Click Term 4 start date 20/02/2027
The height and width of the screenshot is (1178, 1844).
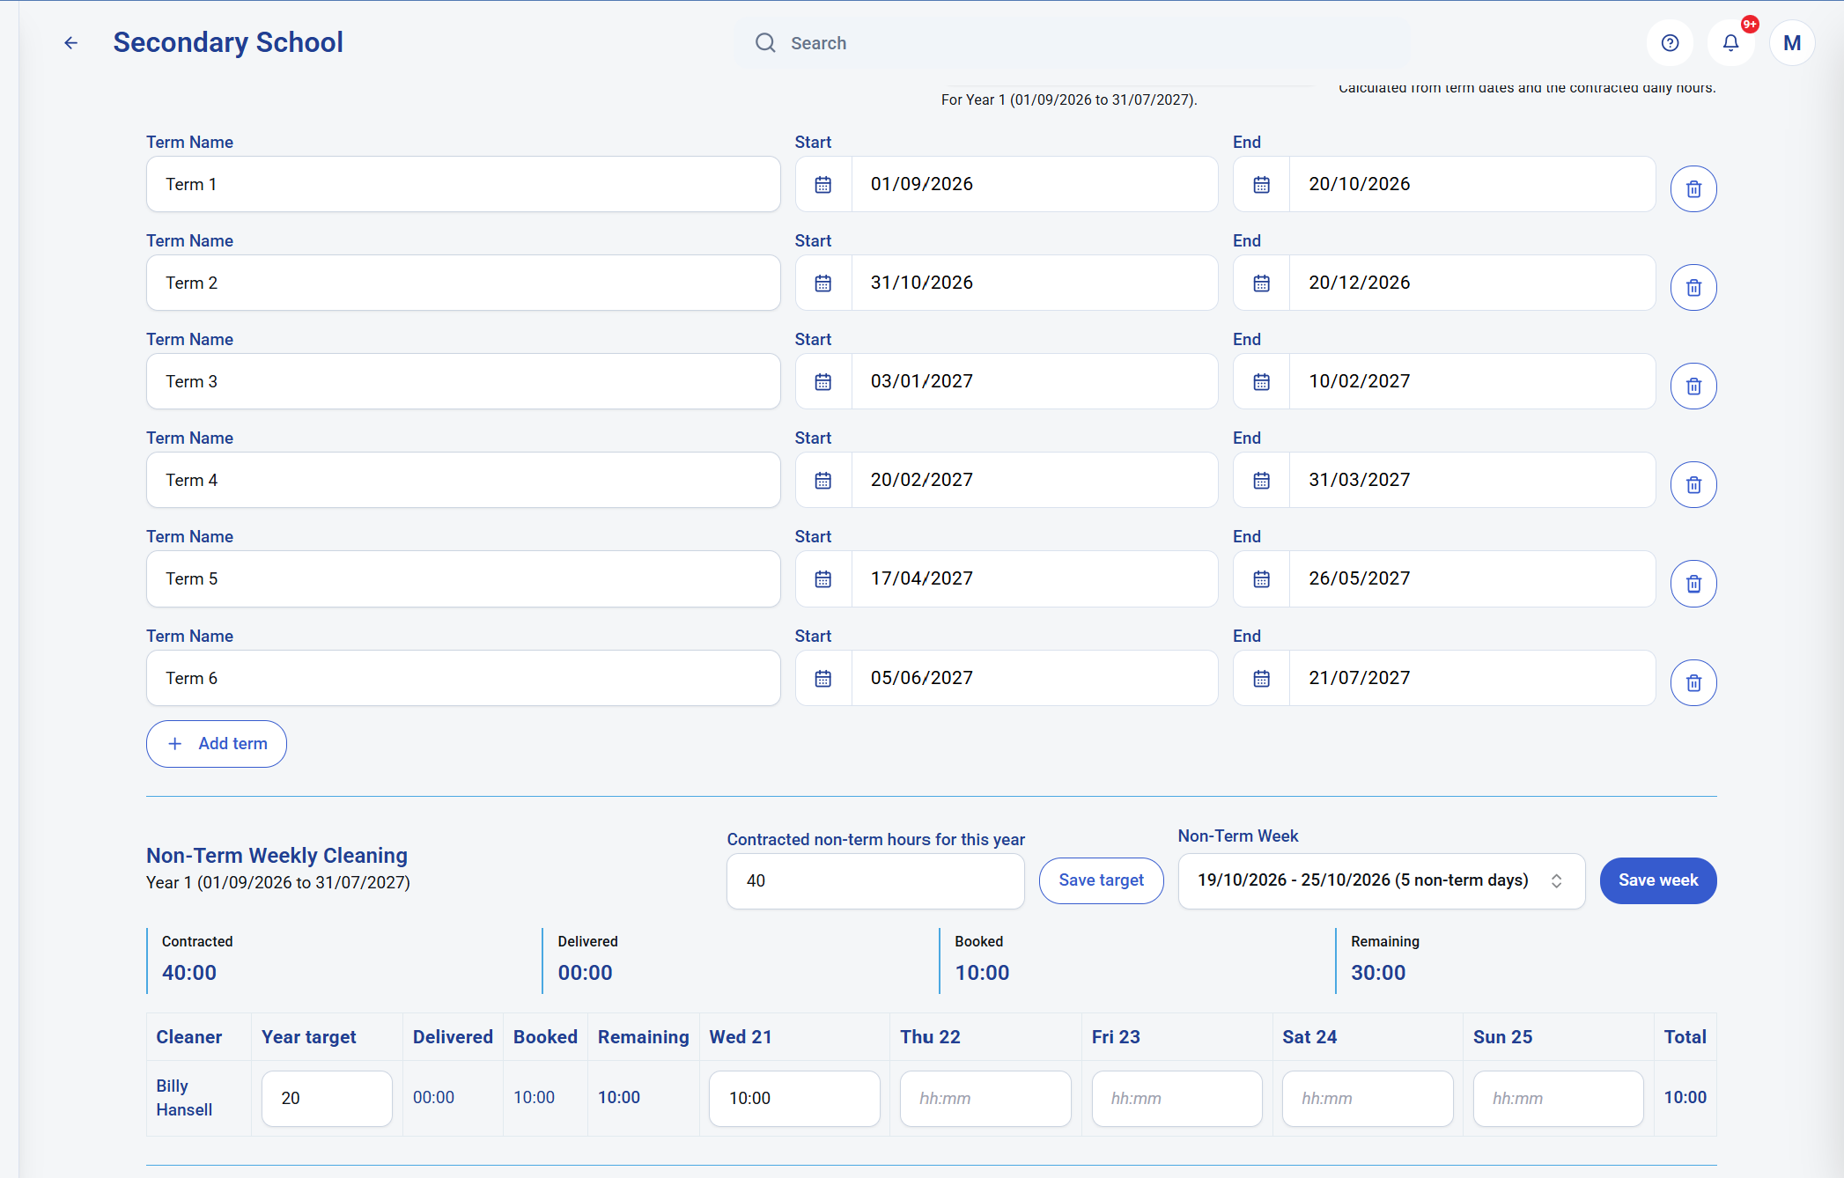pos(1035,480)
